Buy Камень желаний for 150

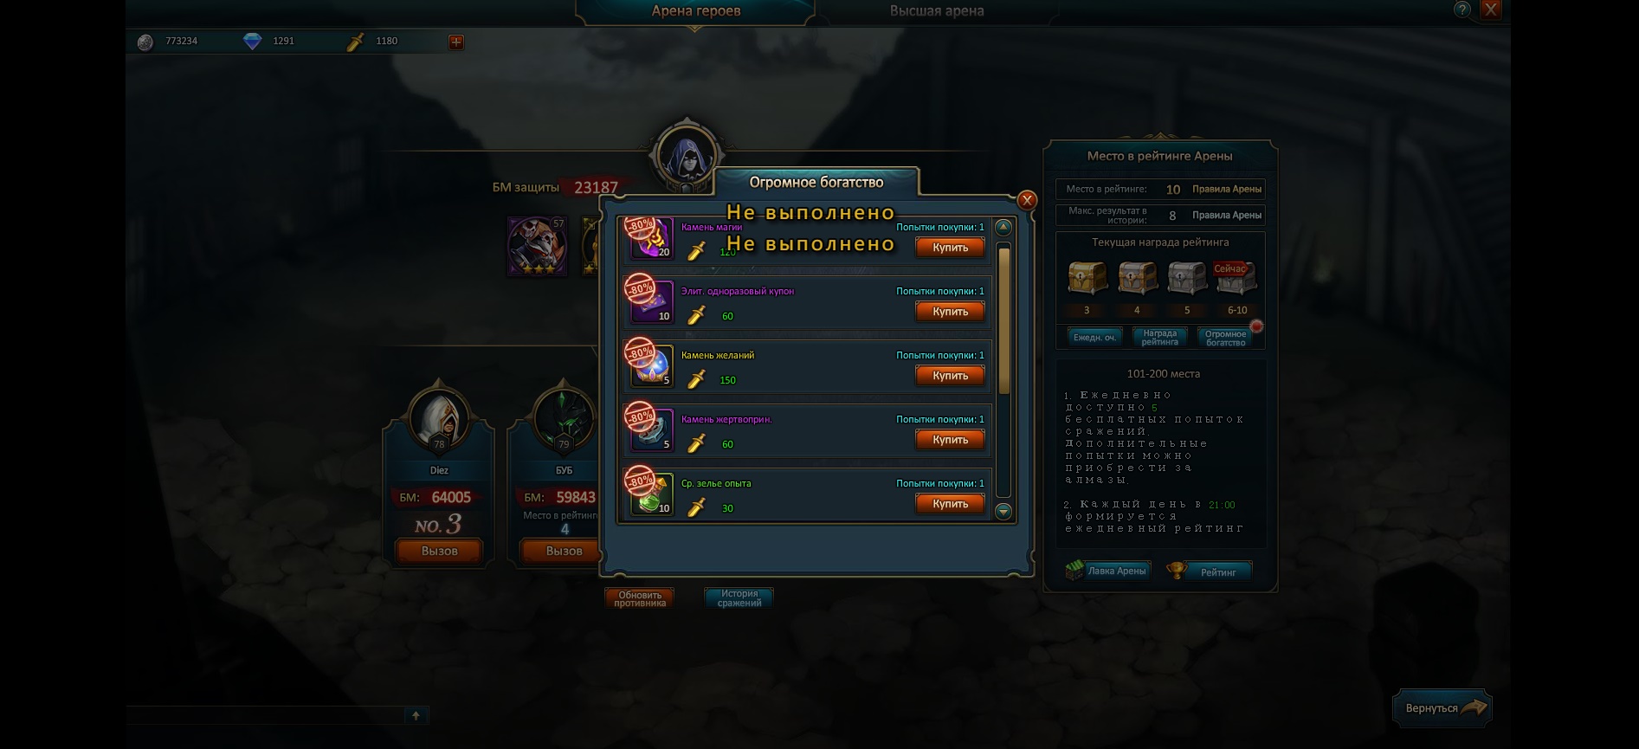pyautogui.click(x=950, y=376)
